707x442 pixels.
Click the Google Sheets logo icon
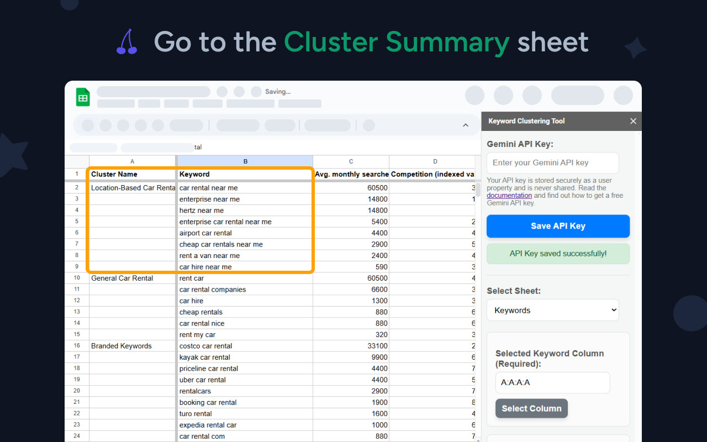[83, 97]
